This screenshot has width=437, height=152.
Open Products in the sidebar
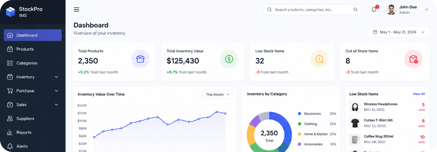click(x=33, y=49)
